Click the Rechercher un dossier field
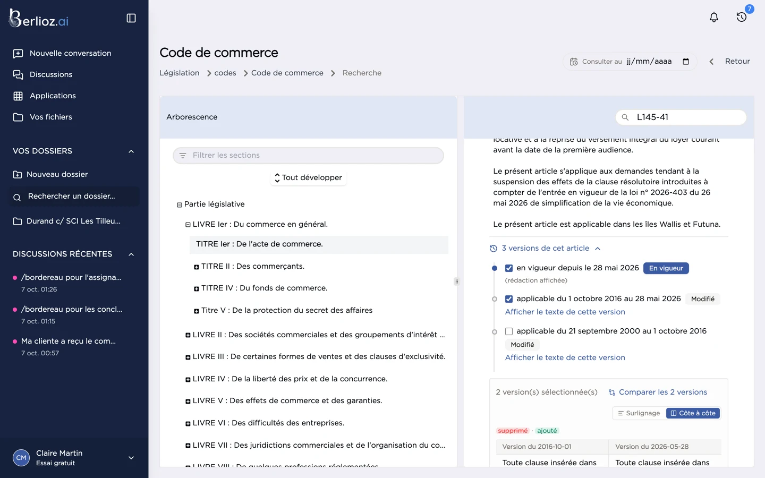The image size is (765, 478). pyautogui.click(x=74, y=197)
